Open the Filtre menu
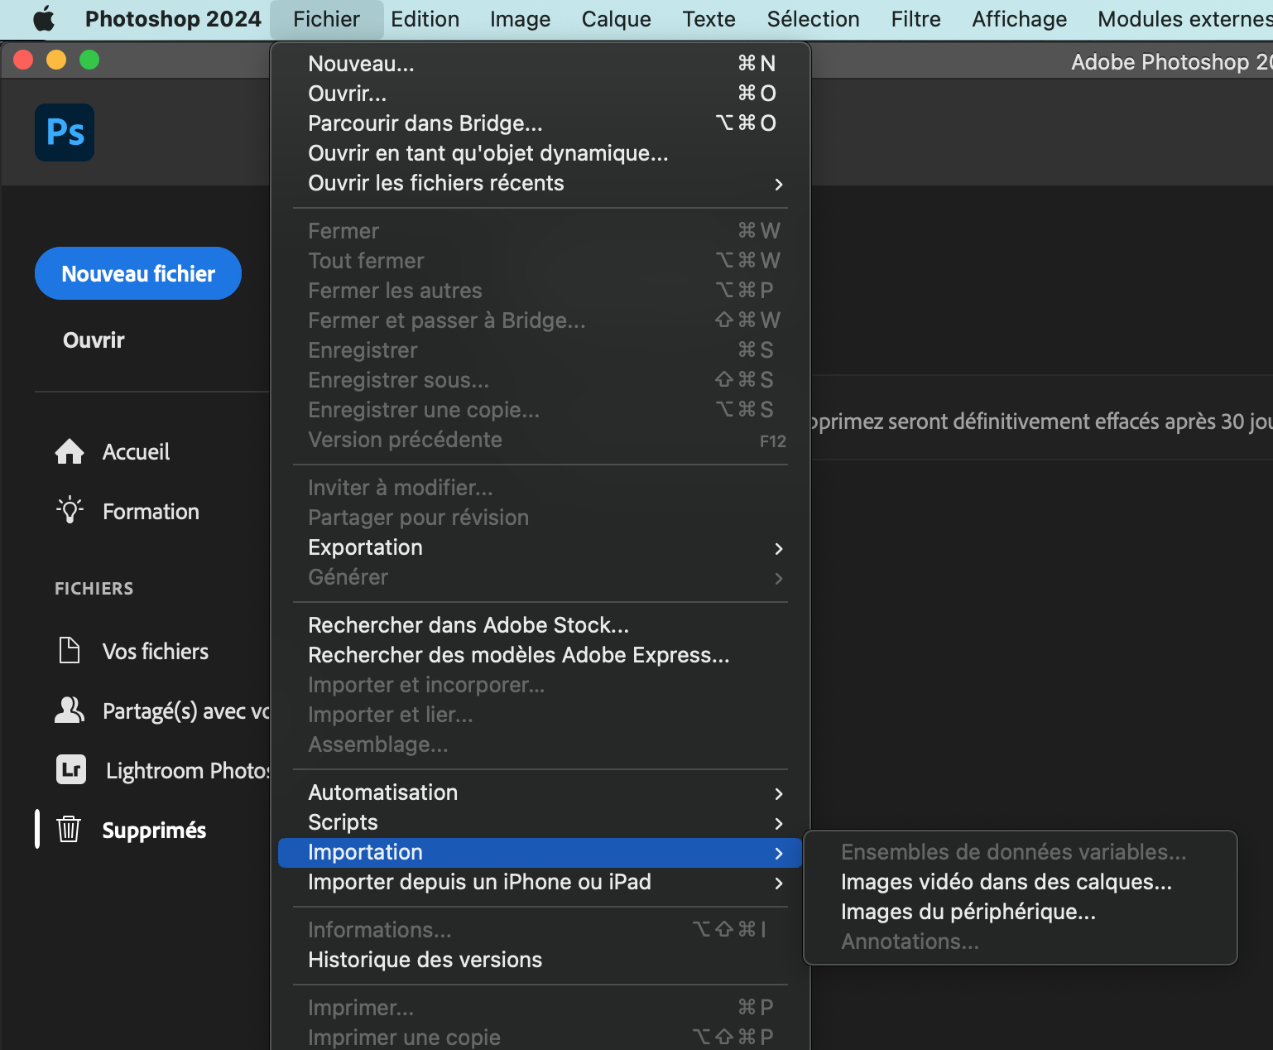The width and height of the screenshot is (1273, 1050). (x=915, y=19)
